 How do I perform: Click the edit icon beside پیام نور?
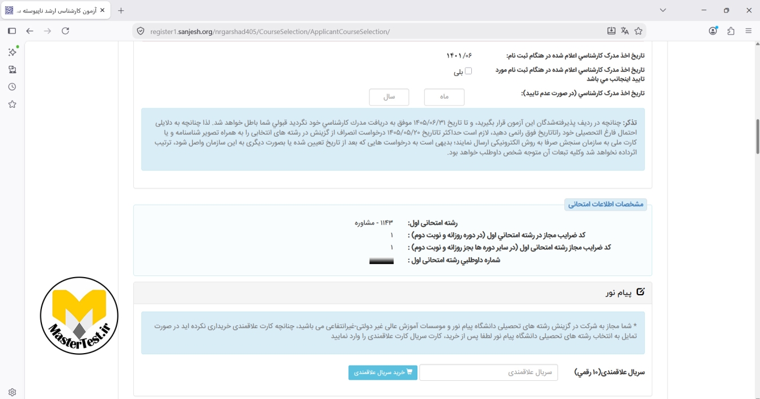(640, 292)
